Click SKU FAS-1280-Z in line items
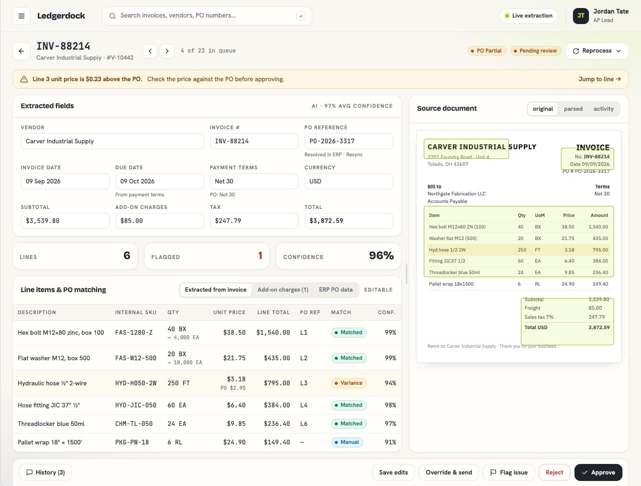Viewport: 641px width, 486px height. coord(134,333)
